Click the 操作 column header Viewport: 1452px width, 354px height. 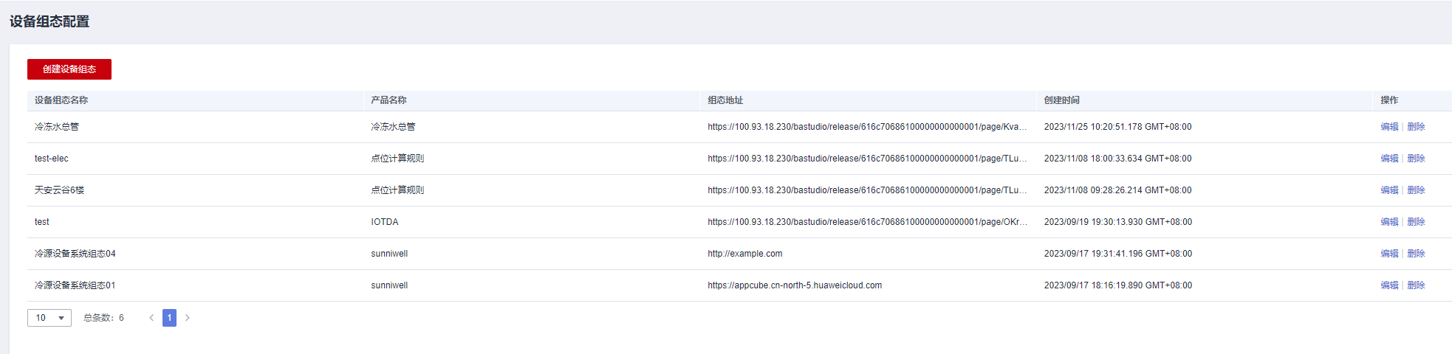tap(1389, 100)
